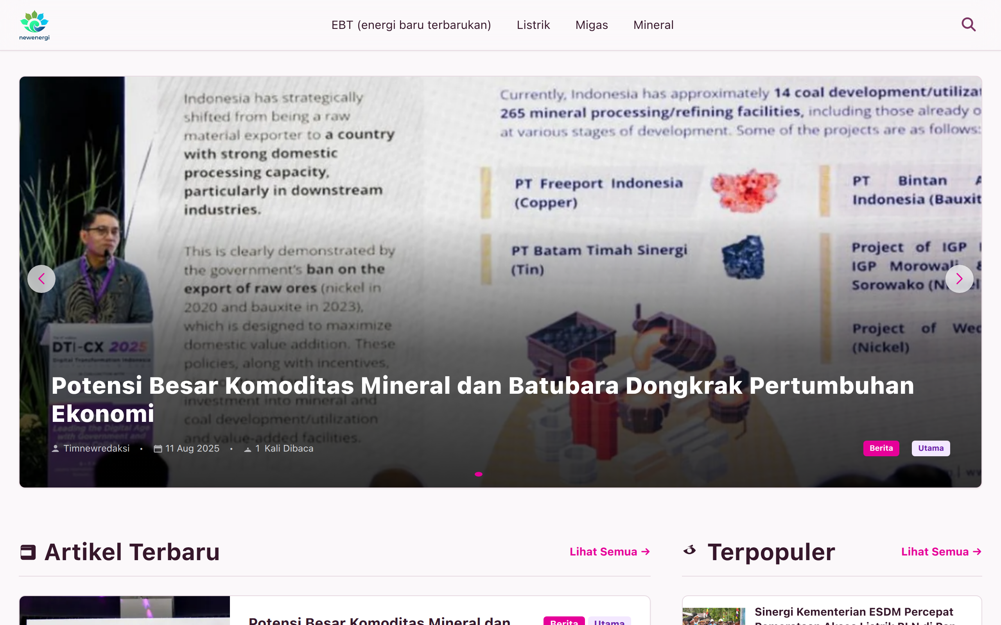Select the Mineral menu item

pyautogui.click(x=653, y=25)
